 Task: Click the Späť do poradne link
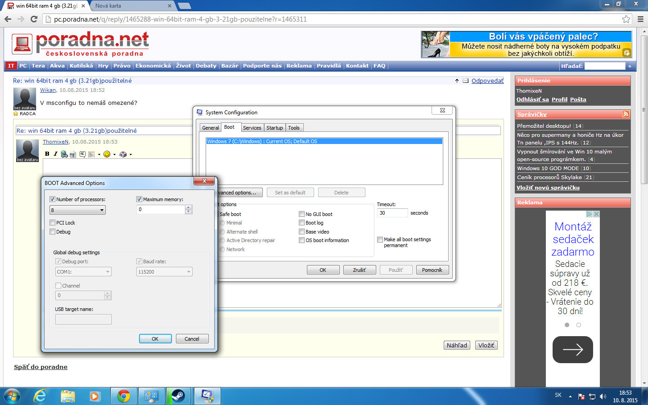(40, 367)
